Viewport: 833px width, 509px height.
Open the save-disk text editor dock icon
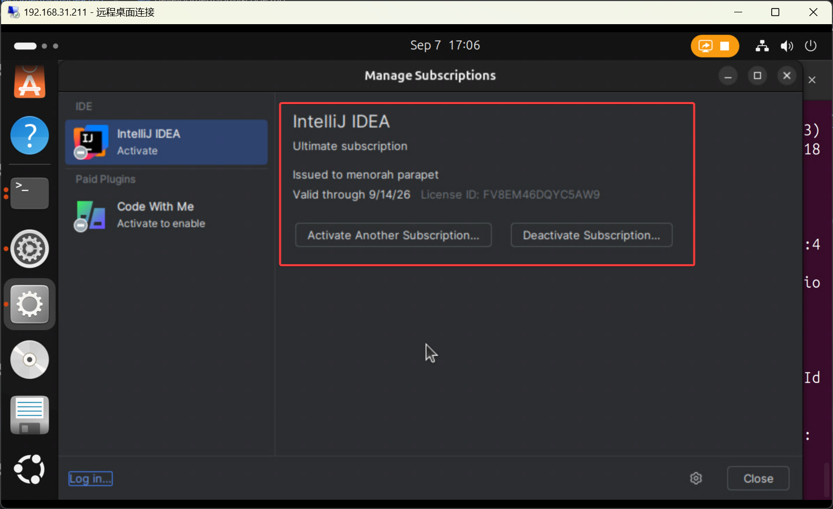pyautogui.click(x=30, y=415)
